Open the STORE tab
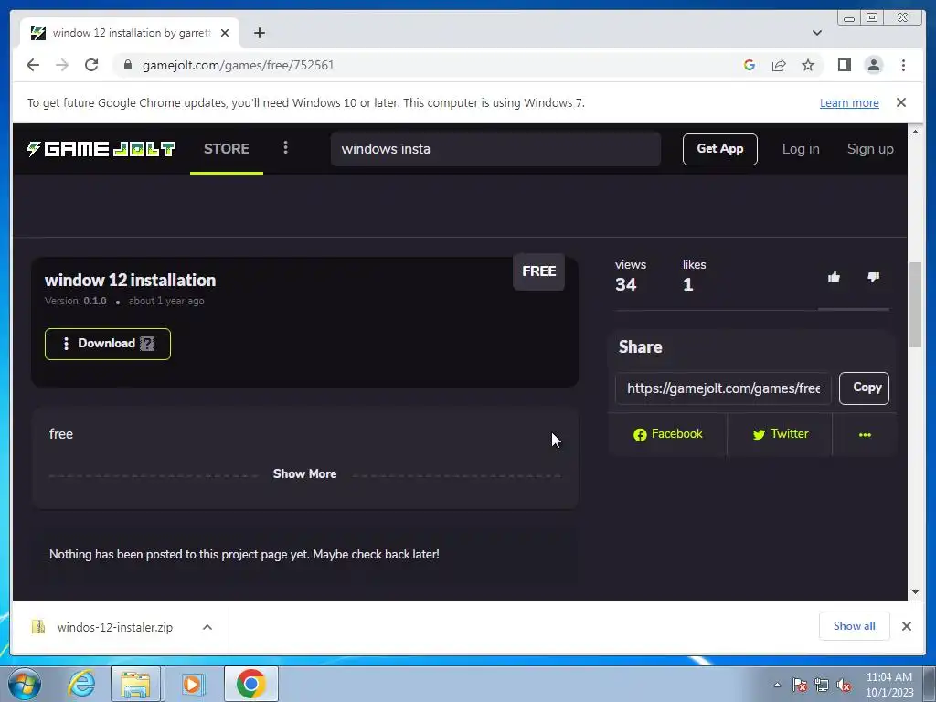Screen dimensions: 936x702 tap(227, 149)
